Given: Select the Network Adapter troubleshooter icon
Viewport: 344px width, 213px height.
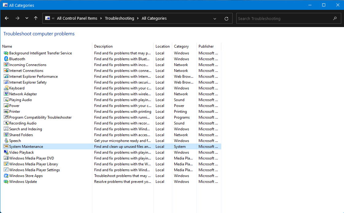Looking at the screenshot, I should click(x=6, y=94).
